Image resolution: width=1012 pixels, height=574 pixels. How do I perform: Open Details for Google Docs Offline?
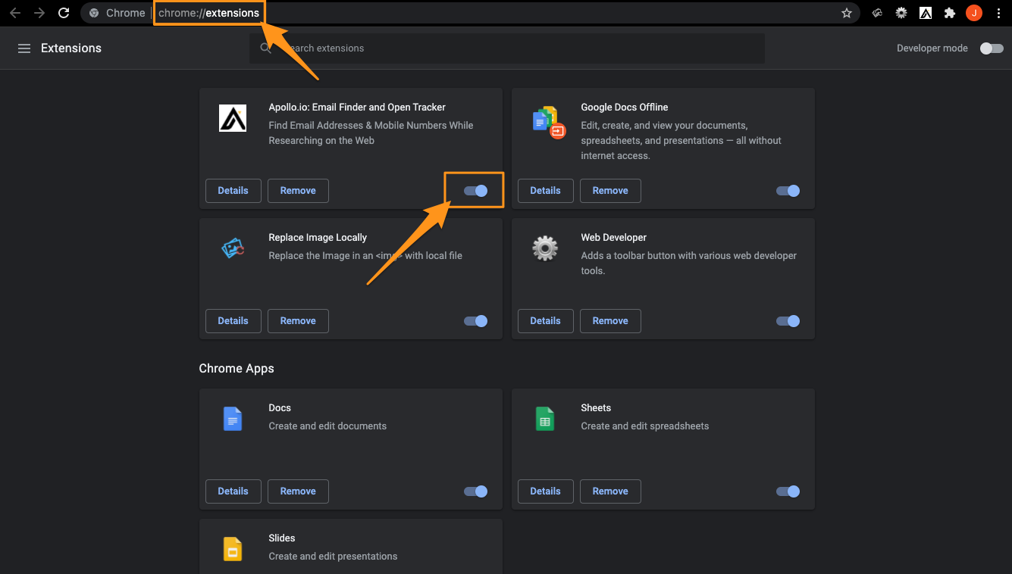click(x=545, y=191)
